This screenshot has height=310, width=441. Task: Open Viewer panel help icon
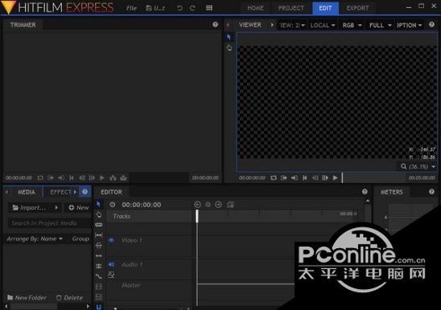coord(431,24)
